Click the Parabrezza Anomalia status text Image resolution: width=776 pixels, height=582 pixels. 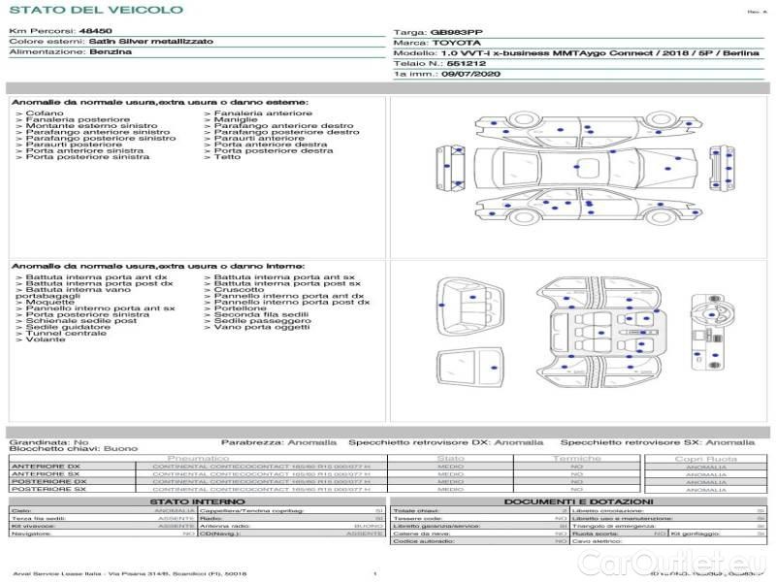(x=278, y=442)
